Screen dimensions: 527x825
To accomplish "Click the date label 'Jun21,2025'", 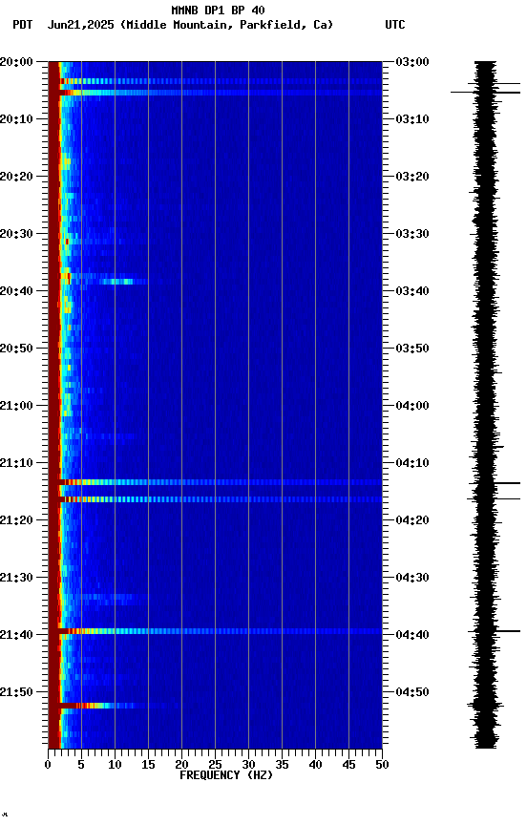I will 80,25.
